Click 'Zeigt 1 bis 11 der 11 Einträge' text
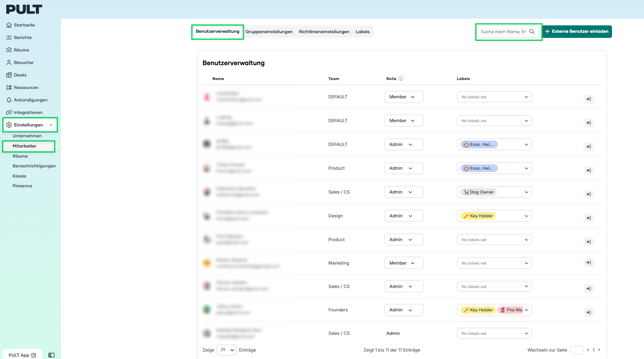 pos(391,350)
